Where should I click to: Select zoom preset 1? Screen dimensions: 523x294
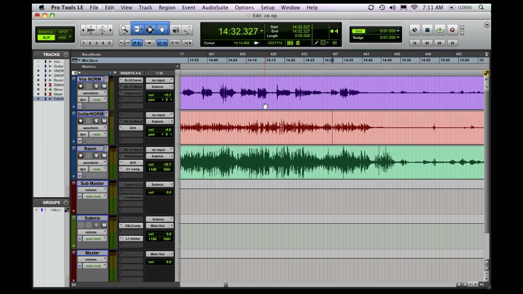83,42
